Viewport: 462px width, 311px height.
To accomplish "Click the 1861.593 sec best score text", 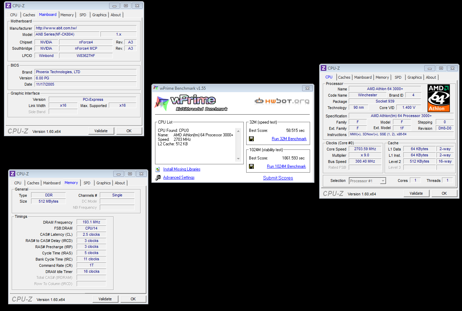I will pos(293,158).
